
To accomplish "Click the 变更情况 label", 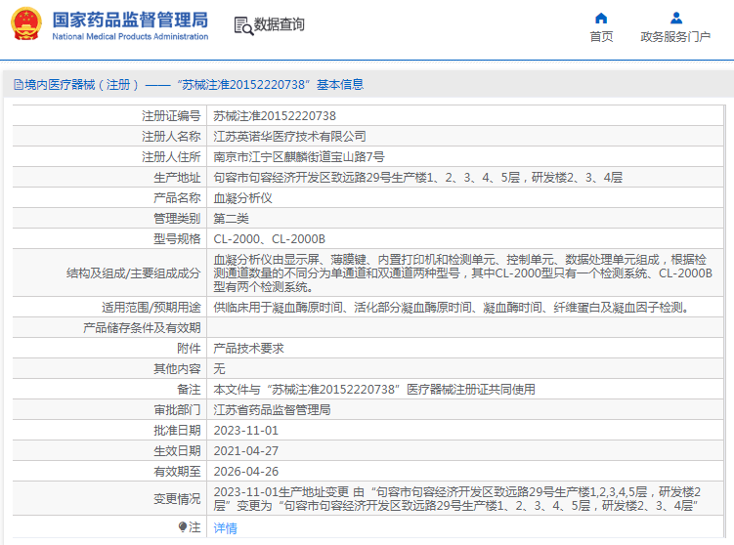I will [177, 499].
